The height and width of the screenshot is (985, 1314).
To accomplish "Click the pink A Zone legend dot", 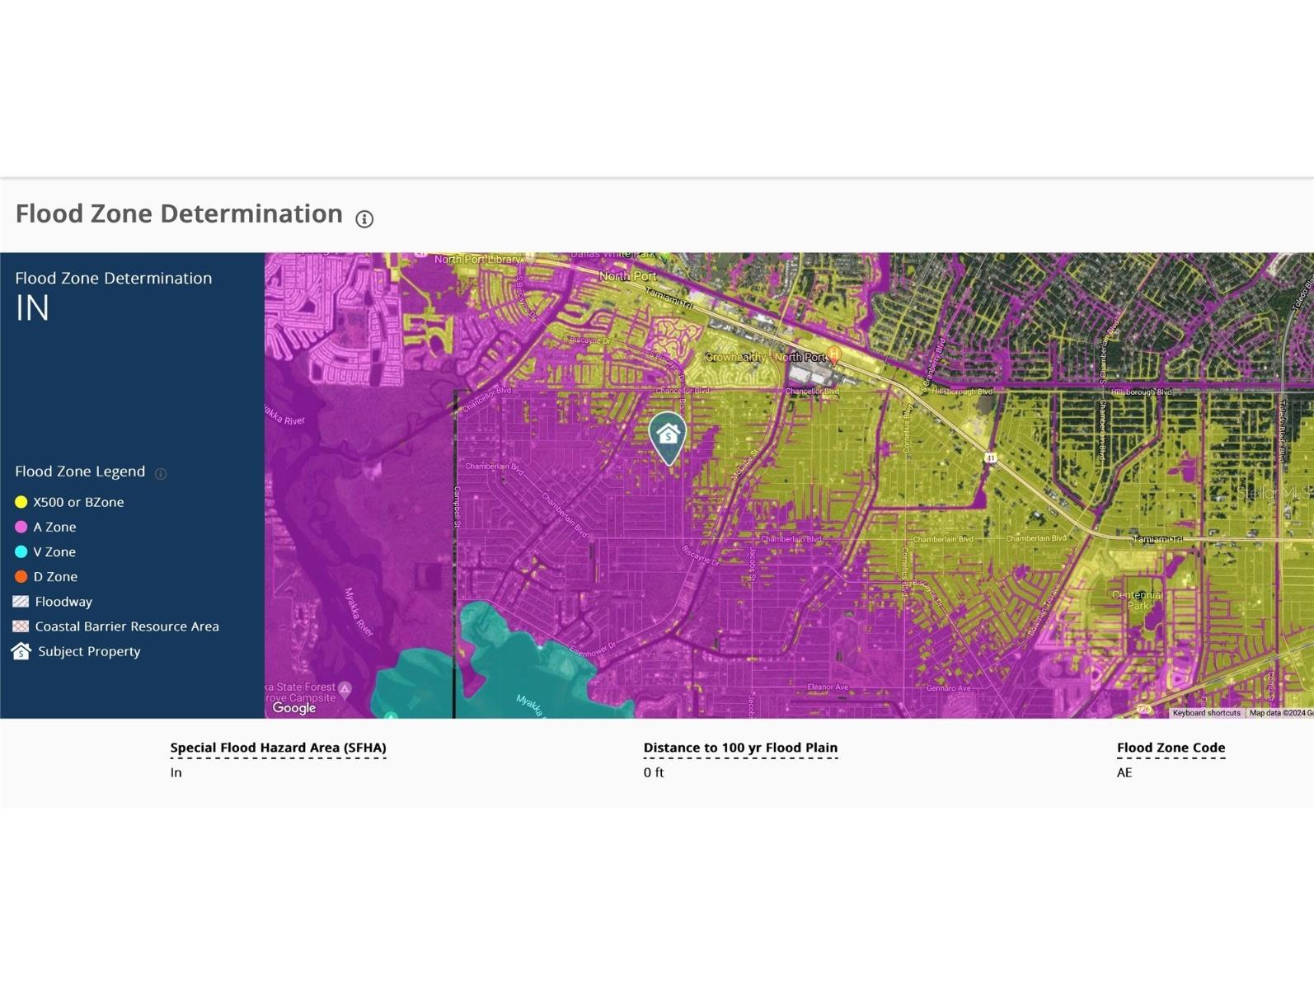I will point(21,527).
